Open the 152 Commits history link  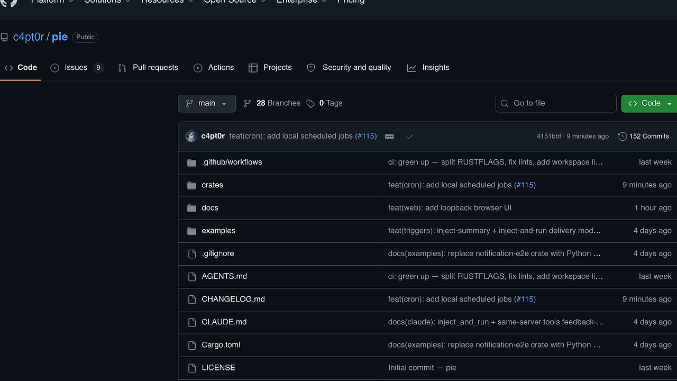coord(644,137)
